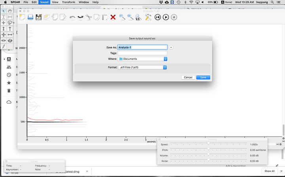Viewport: 285px width, 177px height.
Task: Select the crosshair plus tool
Action: [4, 22]
